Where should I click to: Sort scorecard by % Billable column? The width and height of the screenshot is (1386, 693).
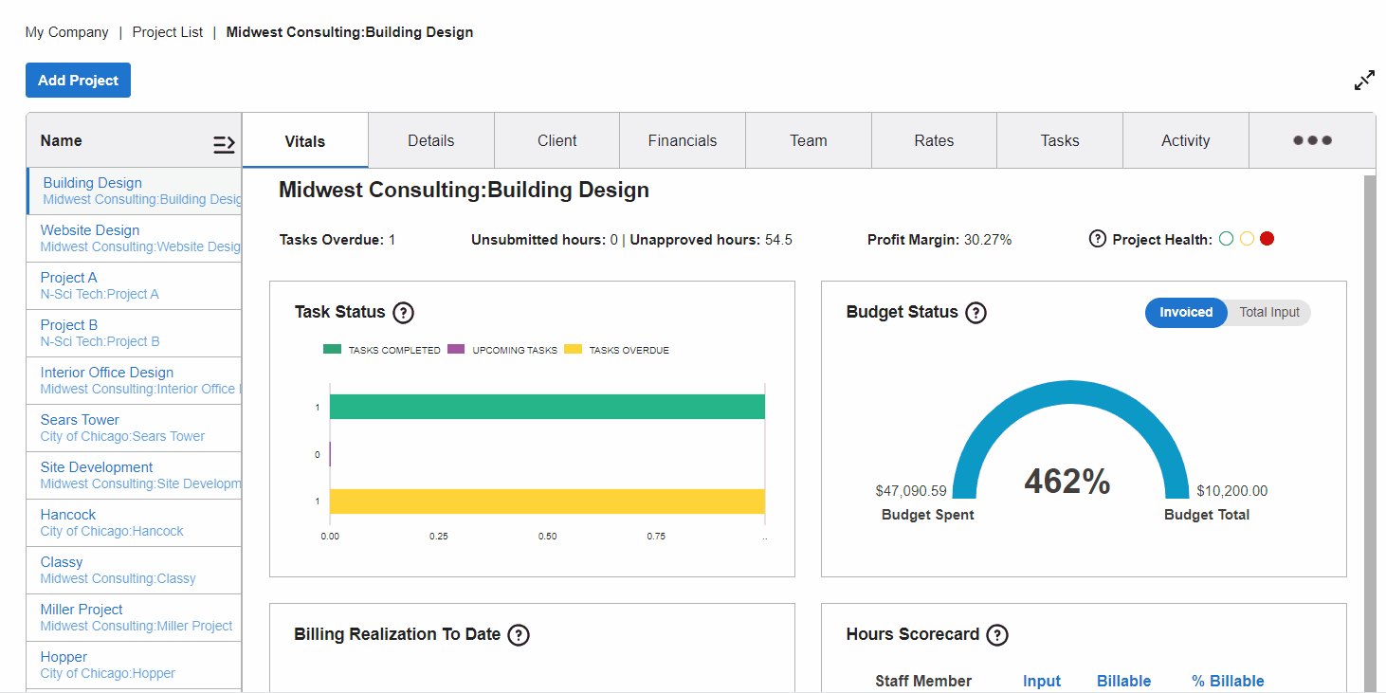[x=1228, y=681]
